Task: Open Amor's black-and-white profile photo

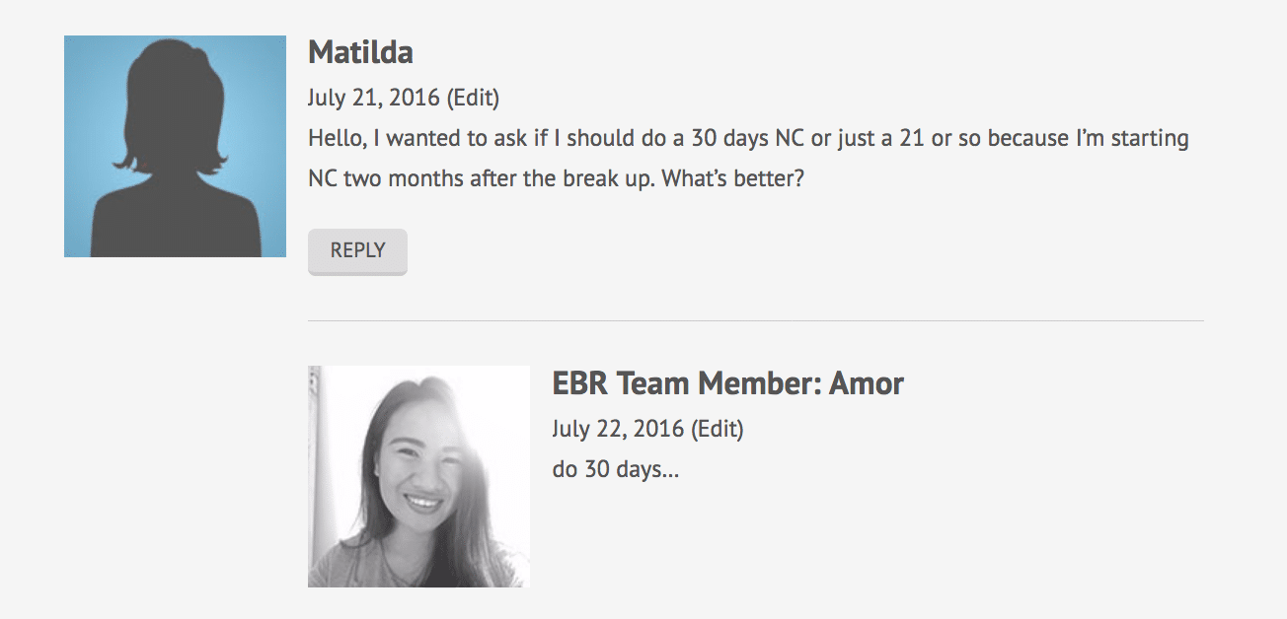Action: coord(418,477)
